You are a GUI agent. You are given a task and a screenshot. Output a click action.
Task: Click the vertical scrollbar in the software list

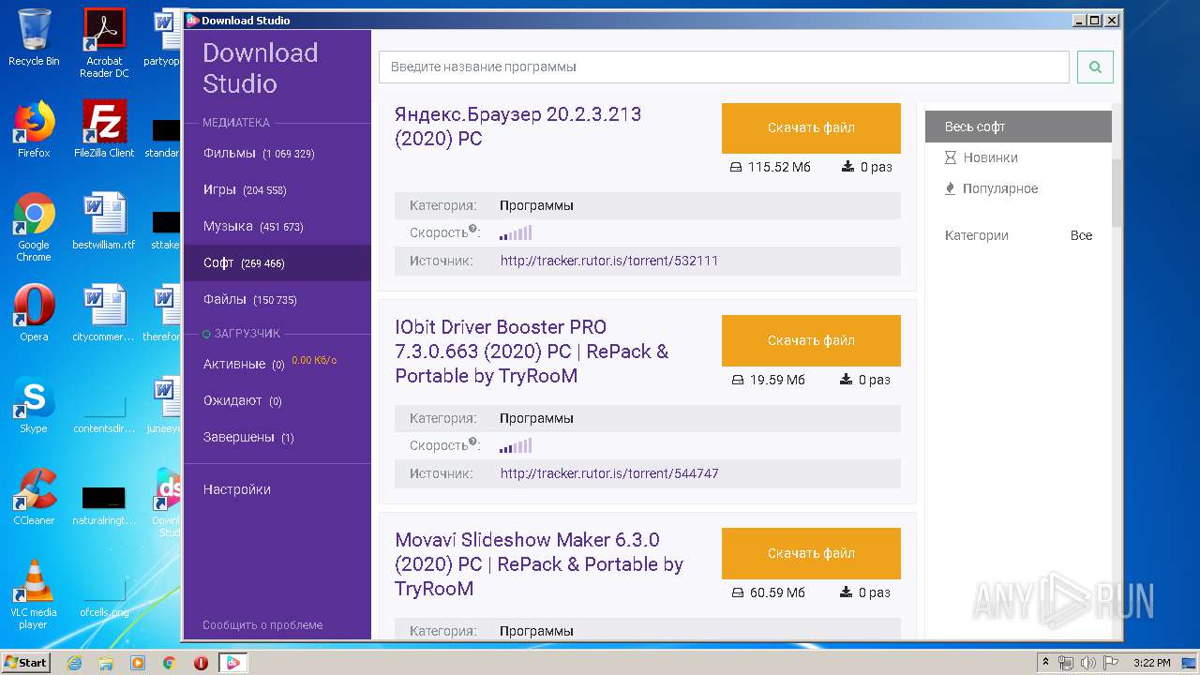pos(1117,192)
